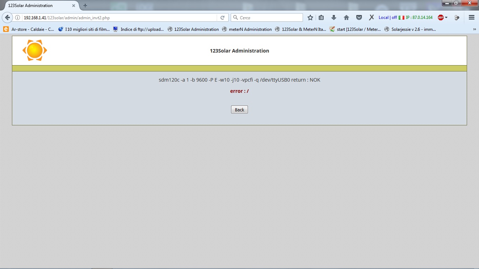This screenshot has height=269, width=479.
Task: Reload the current page
Action: click(222, 18)
